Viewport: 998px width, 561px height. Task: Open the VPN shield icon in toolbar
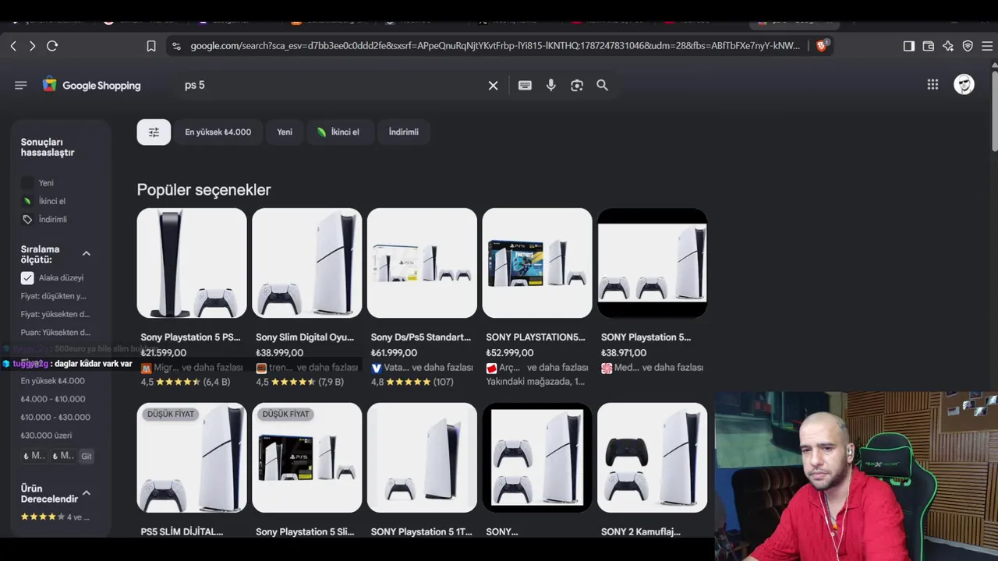[968, 46]
